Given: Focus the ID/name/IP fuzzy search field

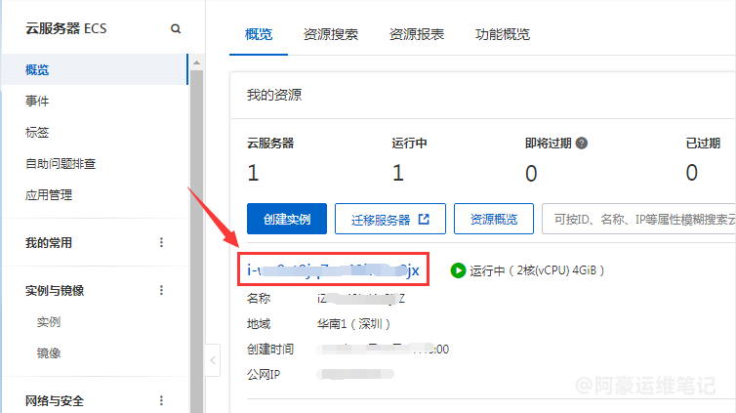Looking at the screenshot, I should [638, 219].
